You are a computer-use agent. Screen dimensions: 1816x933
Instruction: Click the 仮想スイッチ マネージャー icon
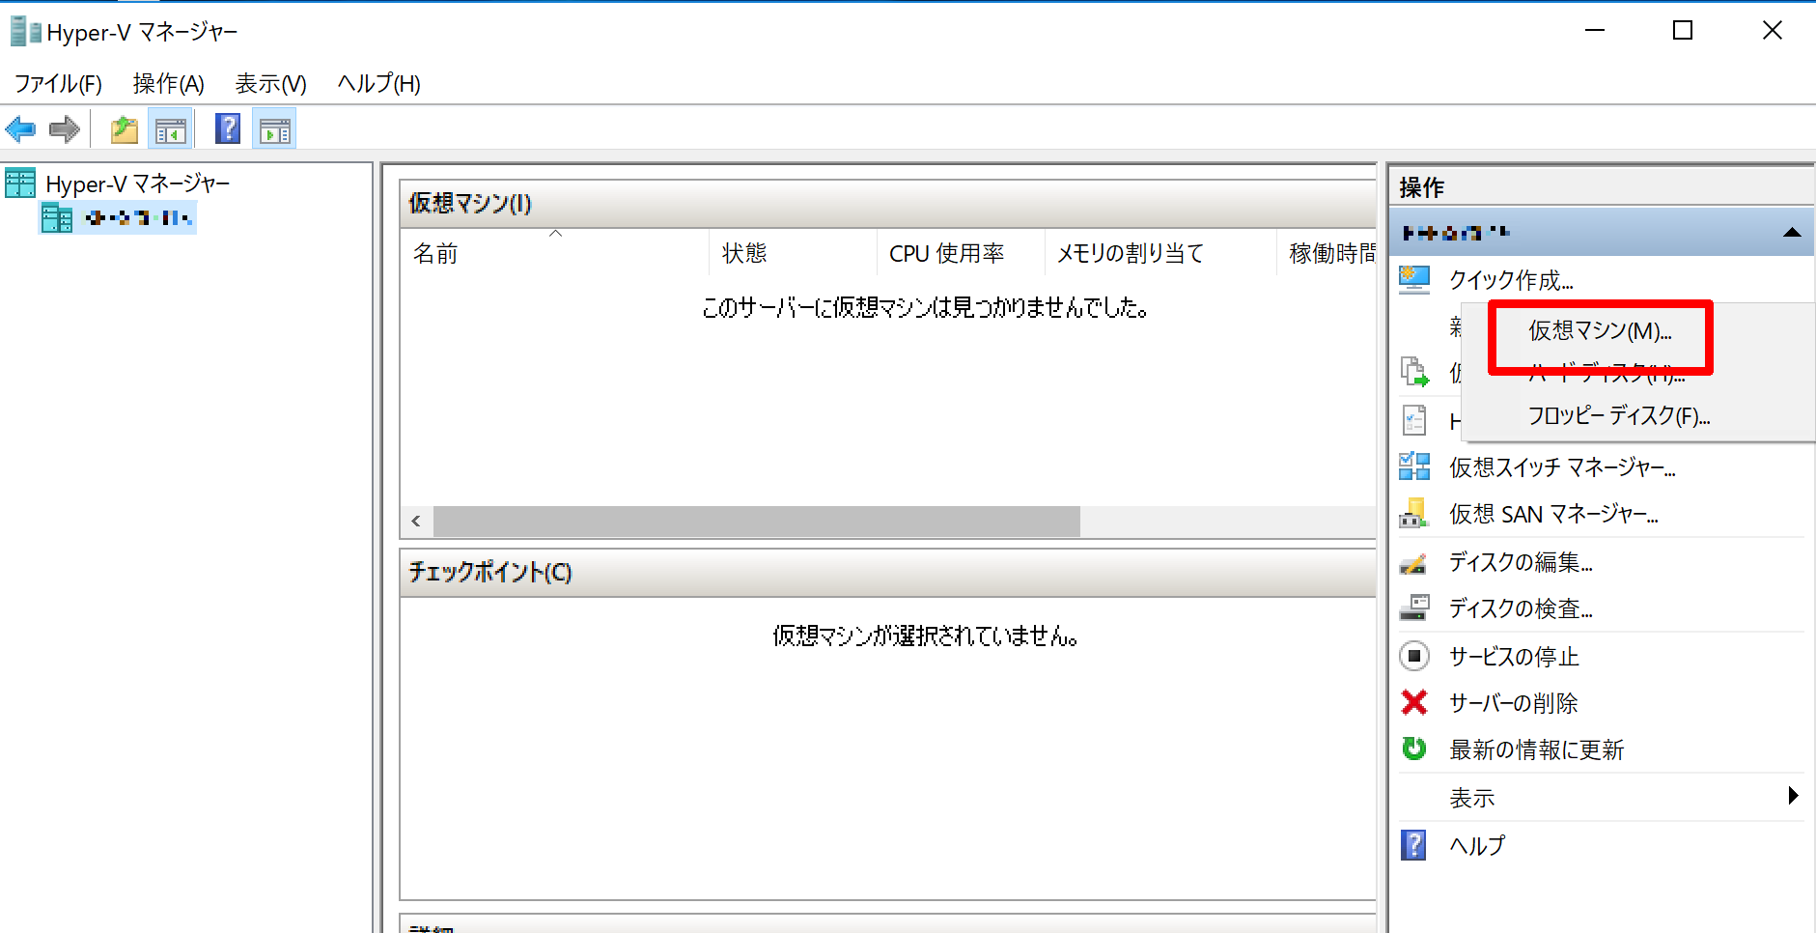(x=1414, y=466)
